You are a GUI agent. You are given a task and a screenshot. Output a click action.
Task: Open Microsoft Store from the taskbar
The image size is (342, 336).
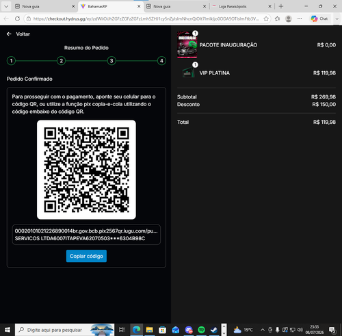click(162, 330)
